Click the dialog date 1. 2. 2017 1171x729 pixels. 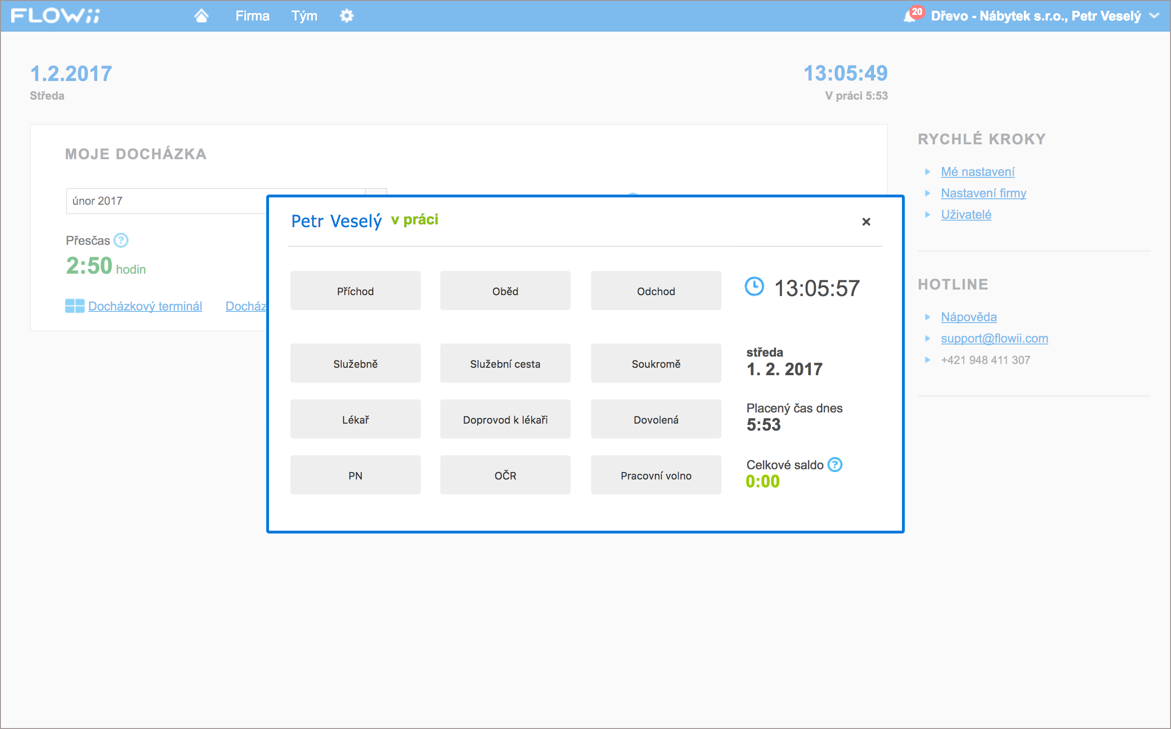pos(785,369)
